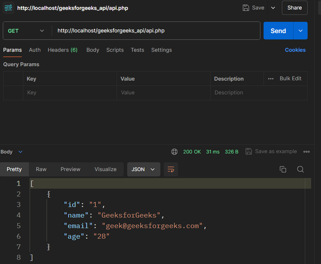Expand the response Body dropdown chevron

click(x=20, y=152)
